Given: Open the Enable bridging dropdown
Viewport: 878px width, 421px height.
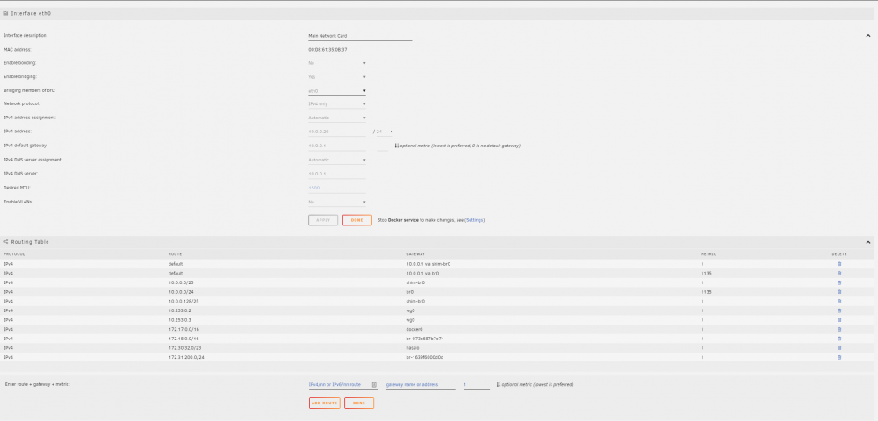Looking at the screenshot, I should click(337, 76).
